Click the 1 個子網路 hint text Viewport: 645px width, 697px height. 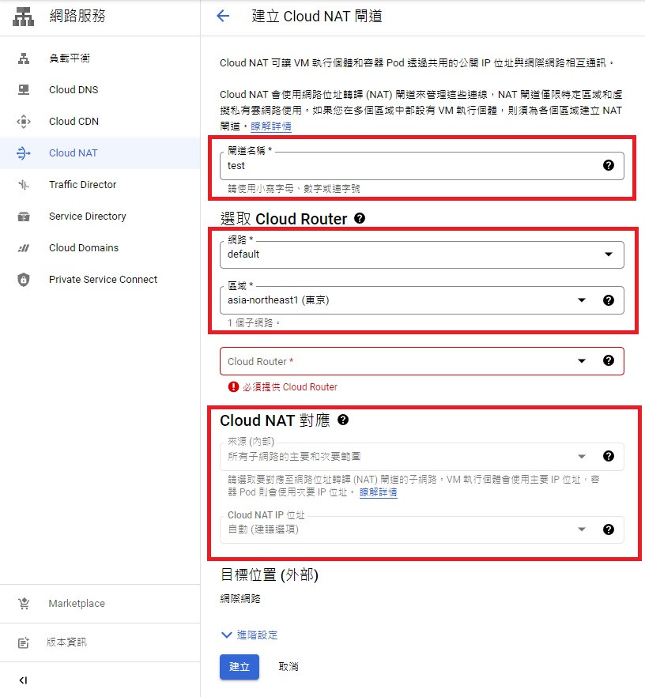click(254, 322)
